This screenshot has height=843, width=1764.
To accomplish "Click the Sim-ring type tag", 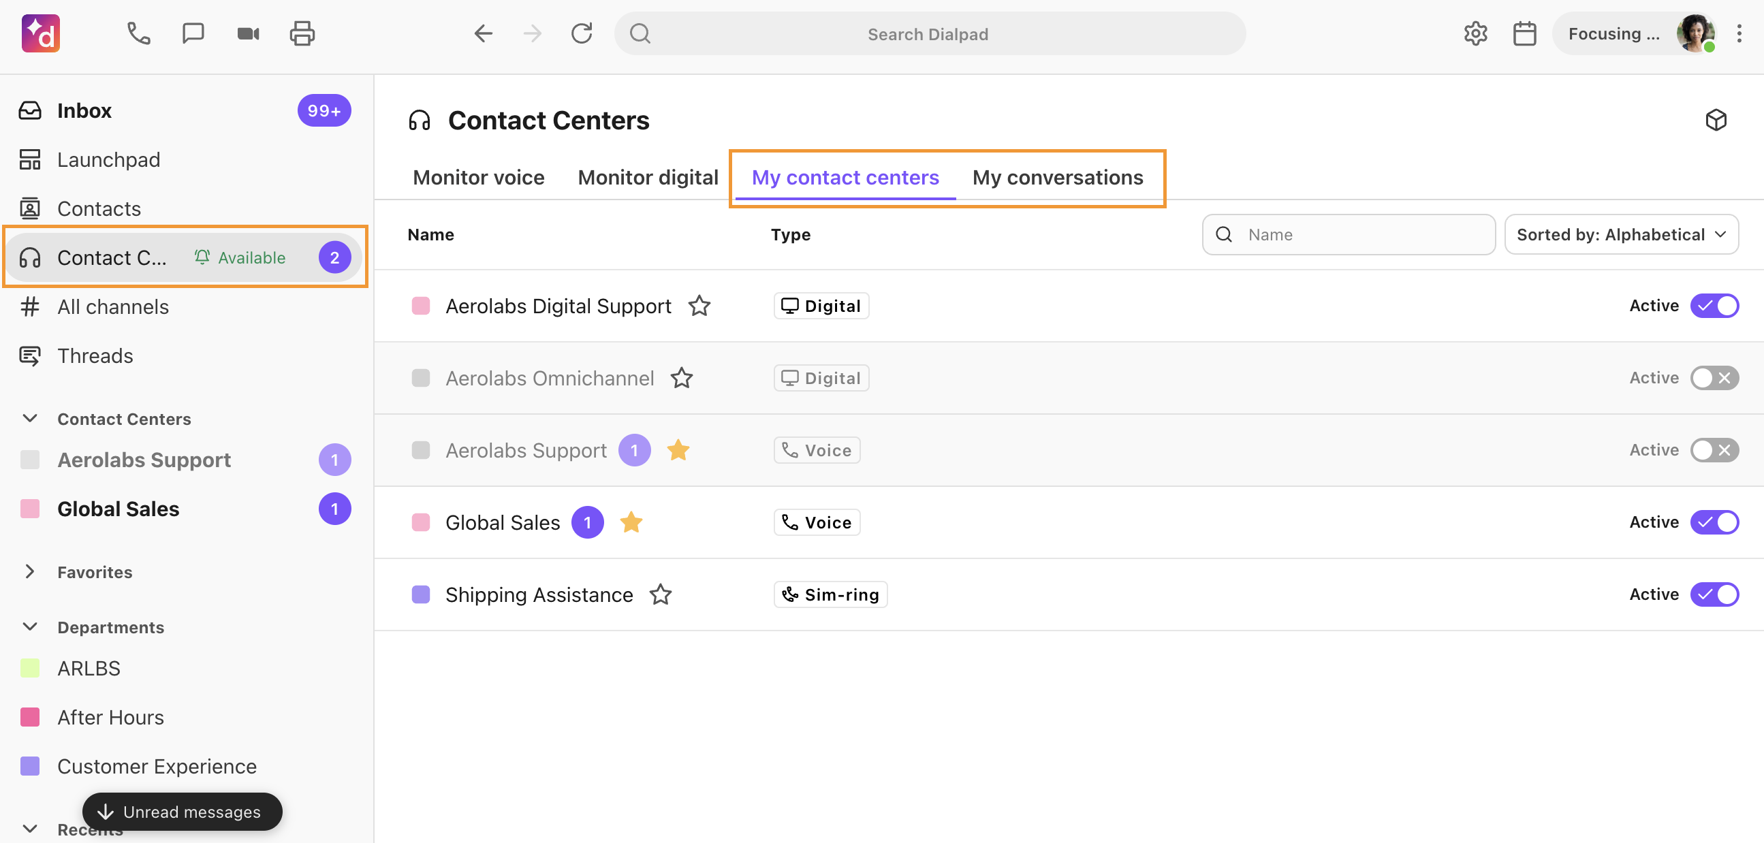I will point(830,594).
